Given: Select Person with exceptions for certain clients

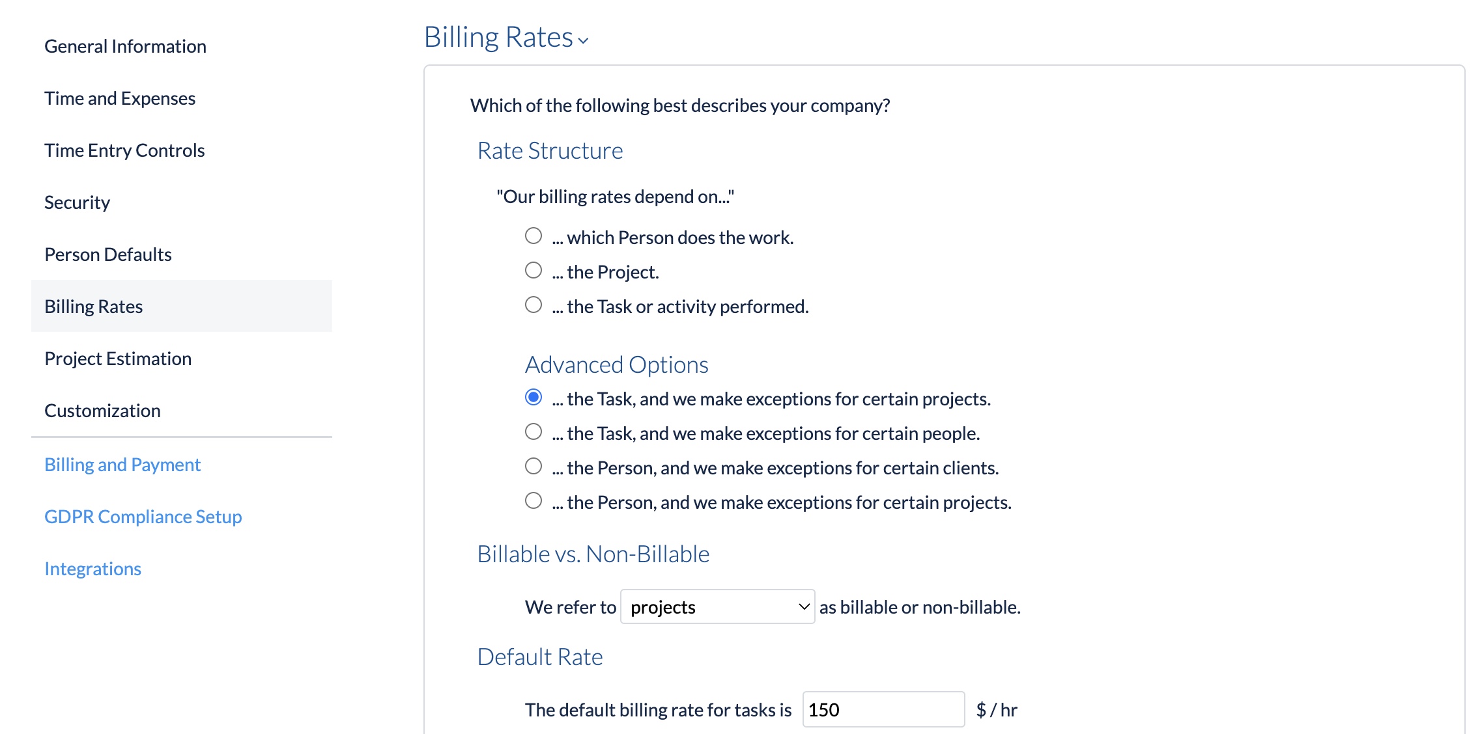Looking at the screenshot, I should click(x=534, y=466).
